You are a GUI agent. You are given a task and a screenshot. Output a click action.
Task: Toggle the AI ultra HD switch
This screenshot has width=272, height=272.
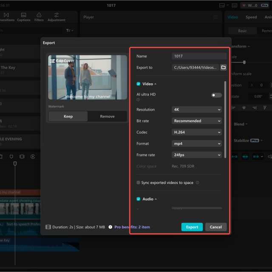point(216,95)
